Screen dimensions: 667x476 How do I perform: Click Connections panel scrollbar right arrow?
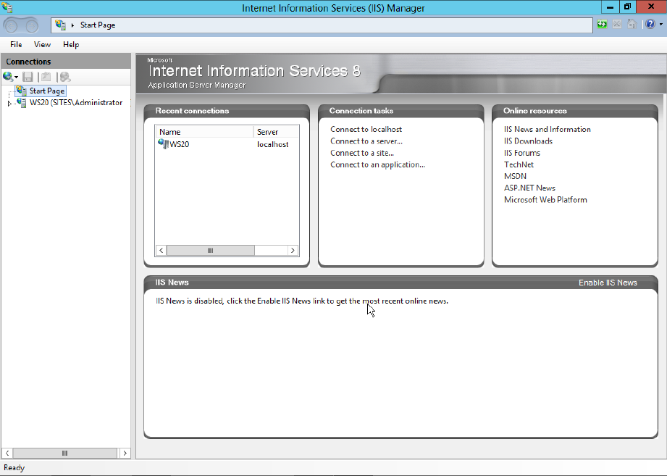click(x=125, y=453)
